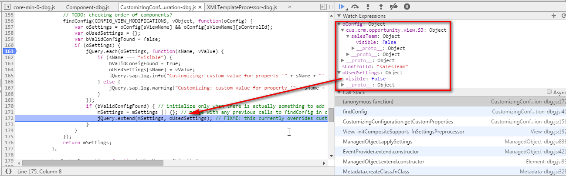The image size is (566, 176).
Task: Expand __proto__ under salesTeam
Action: click(x=353, y=48)
